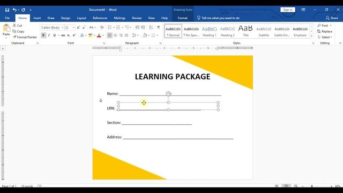Switch to the Design tab
Viewport: 343px width, 193px height.
(65, 18)
